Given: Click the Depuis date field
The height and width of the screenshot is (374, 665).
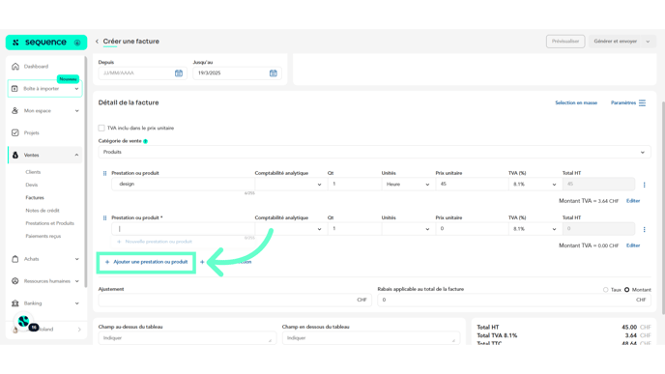Looking at the screenshot, I should [x=142, y=72].
